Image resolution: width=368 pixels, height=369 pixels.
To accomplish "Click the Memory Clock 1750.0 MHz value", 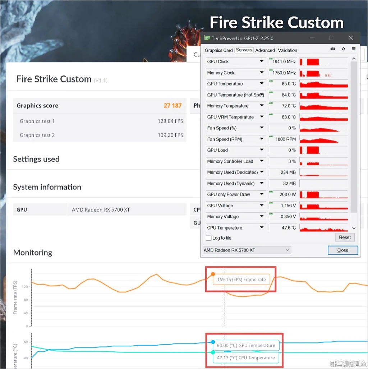I will tap(282, 73).
